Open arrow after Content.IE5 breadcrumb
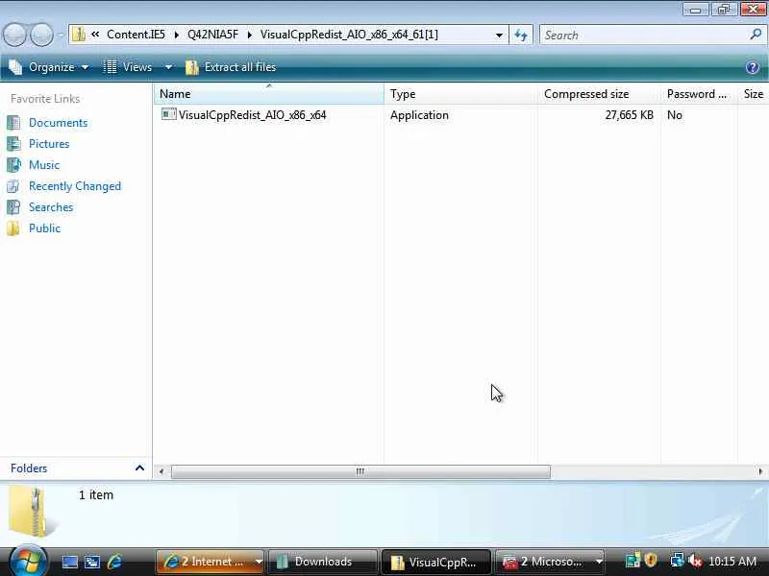 [177, 35]
